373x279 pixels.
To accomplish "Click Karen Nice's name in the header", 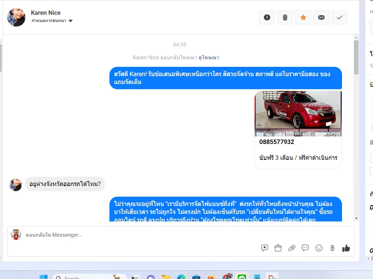I will click(46, 13).
